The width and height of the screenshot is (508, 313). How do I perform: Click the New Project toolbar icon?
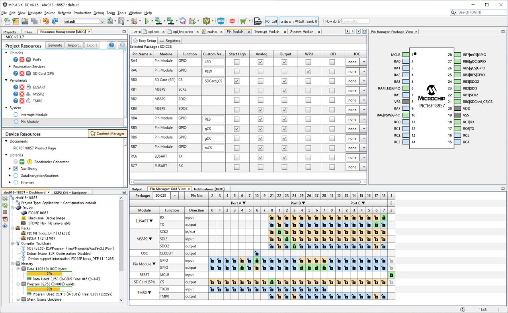pyautogui.click(x=16, y=21)
